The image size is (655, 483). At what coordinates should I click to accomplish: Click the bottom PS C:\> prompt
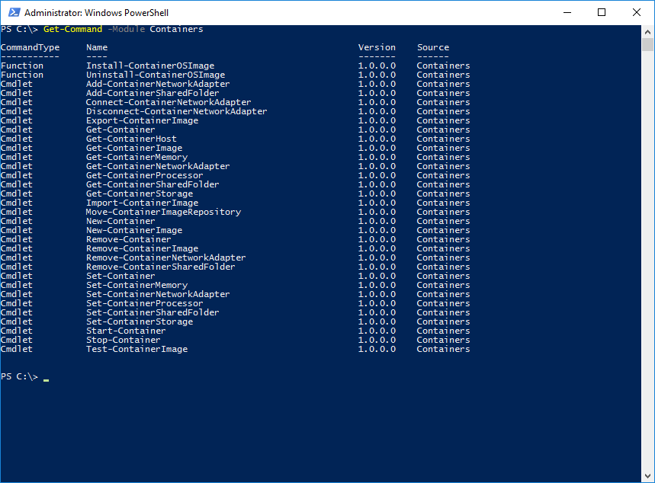pyautogui.click(x=20, y=377)
